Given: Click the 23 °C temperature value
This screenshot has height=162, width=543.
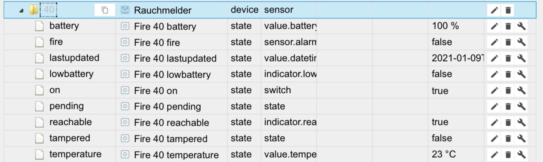Looking at the screenshot, I should (x=445, y=155).
